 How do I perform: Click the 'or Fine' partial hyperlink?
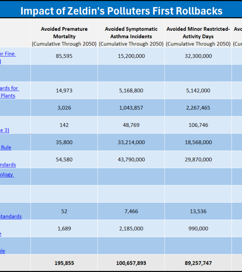pos(7,54)
